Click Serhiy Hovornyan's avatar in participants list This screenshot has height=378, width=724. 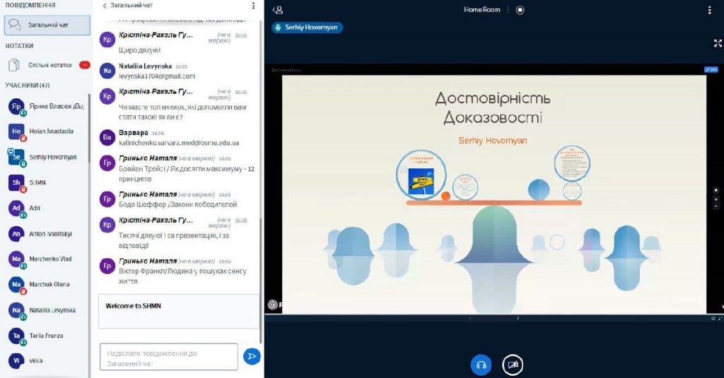pos(17,157)
